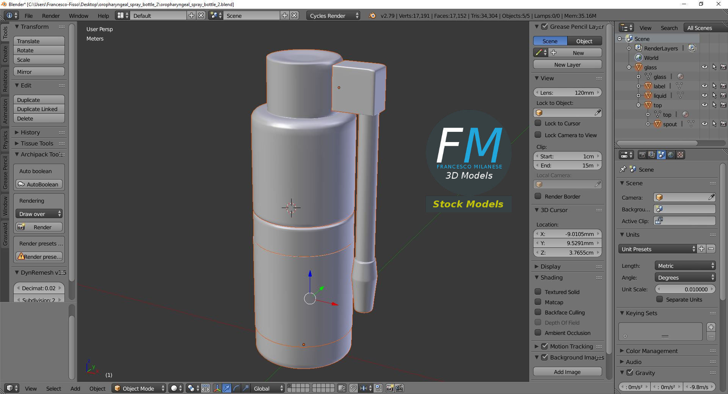
Task: Open the Add menu in viewport header
Action: tap(75, 388)
